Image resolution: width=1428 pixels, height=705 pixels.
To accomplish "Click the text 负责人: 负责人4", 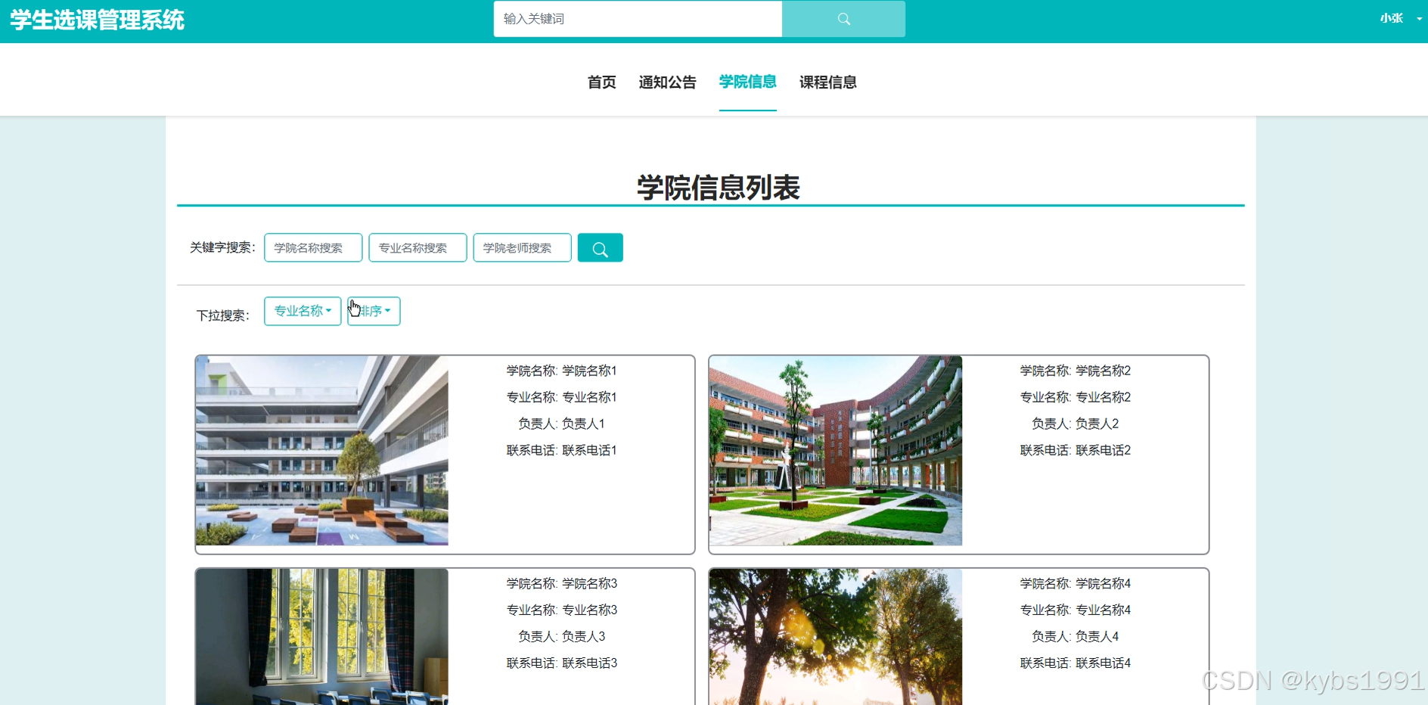I will pos(1076,636).
